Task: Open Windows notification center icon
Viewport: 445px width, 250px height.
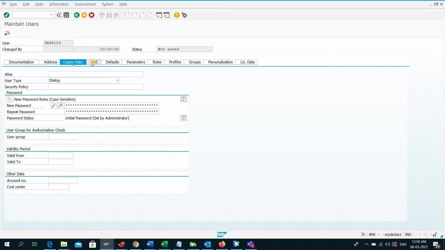Action: point(436,244)
